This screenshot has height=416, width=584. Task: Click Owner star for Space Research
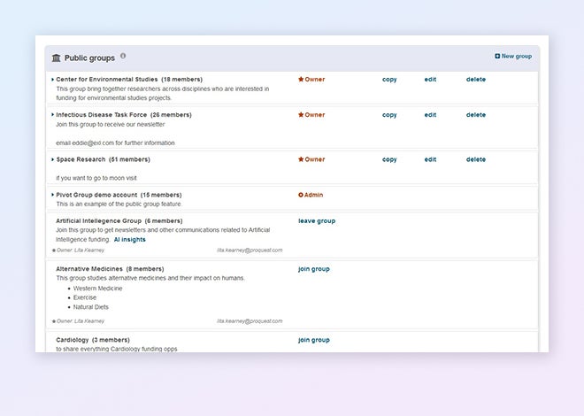click(x=301, y=160)
